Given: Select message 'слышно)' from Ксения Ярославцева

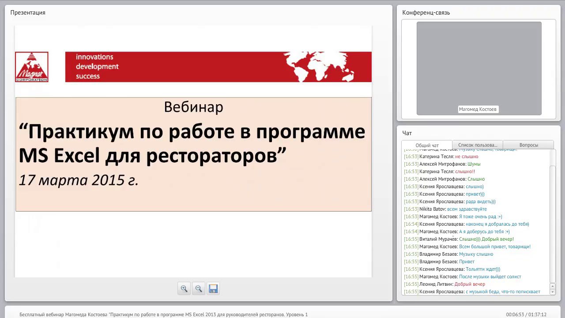Looking at the screenshot, I should pos(475,186).
